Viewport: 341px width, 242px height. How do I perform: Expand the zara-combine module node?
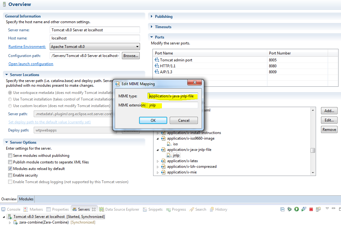10,223
